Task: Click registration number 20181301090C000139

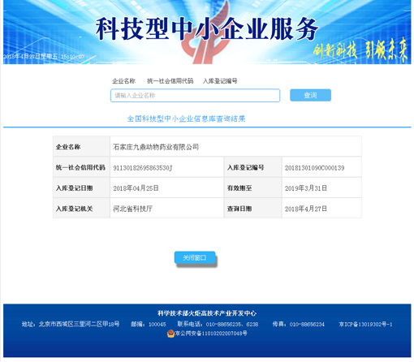Action: point(314,168)
